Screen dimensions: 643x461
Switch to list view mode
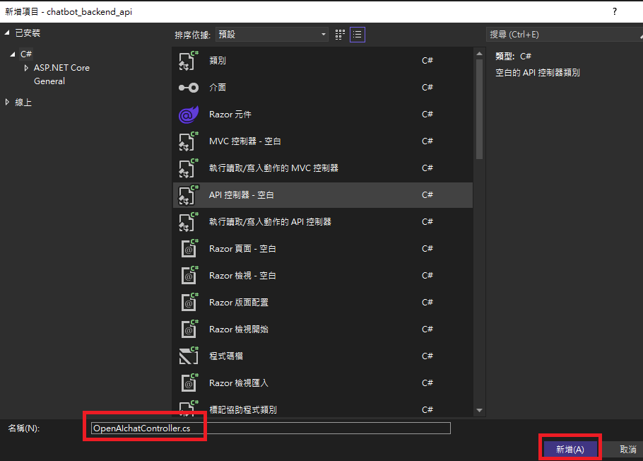tap(357, 35)
